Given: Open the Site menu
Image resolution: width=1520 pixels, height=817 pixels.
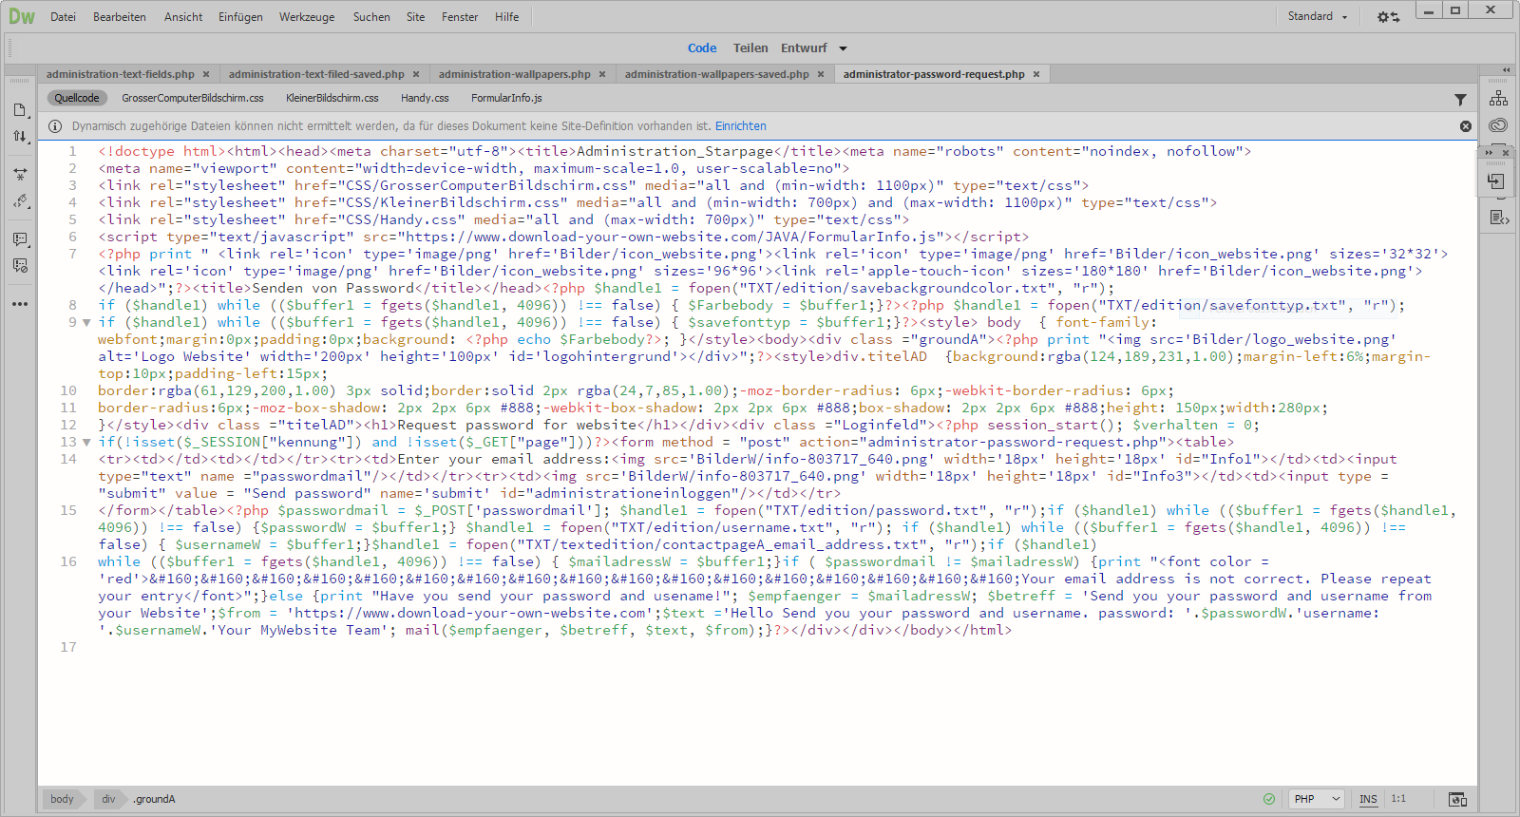Looking at the screenshot, I should (x=416, y=17).
